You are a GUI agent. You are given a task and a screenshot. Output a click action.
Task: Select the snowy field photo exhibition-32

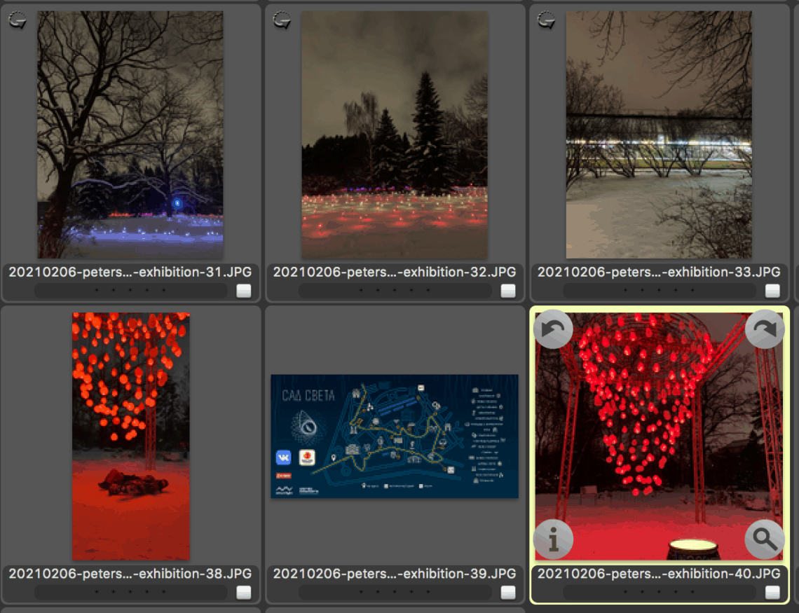[x=394, y=133]
